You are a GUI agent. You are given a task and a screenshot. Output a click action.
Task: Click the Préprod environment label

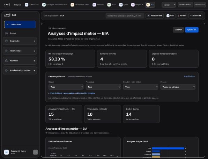17,5
